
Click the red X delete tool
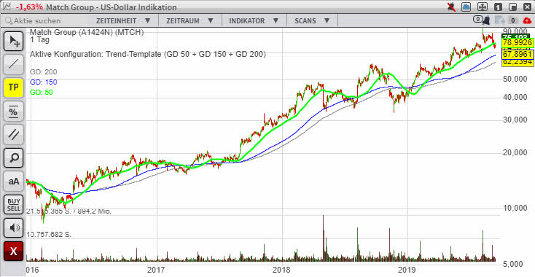tap(14, 251)
